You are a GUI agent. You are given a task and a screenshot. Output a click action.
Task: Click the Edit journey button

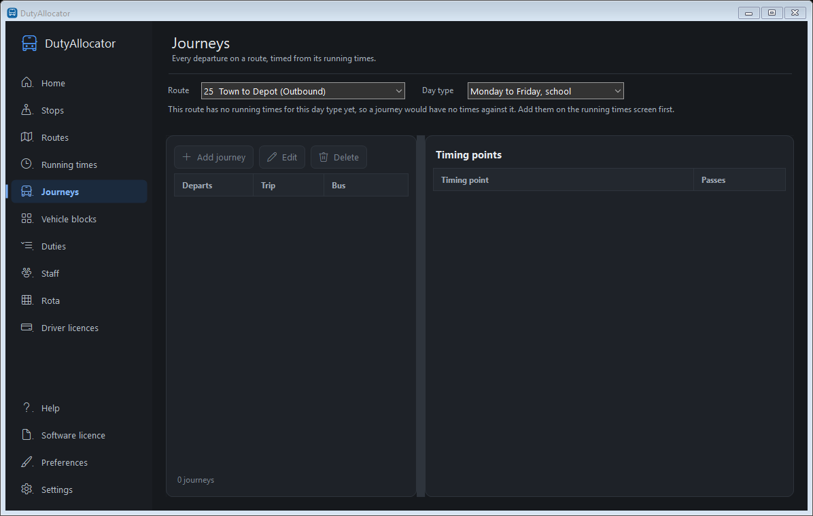282,157
